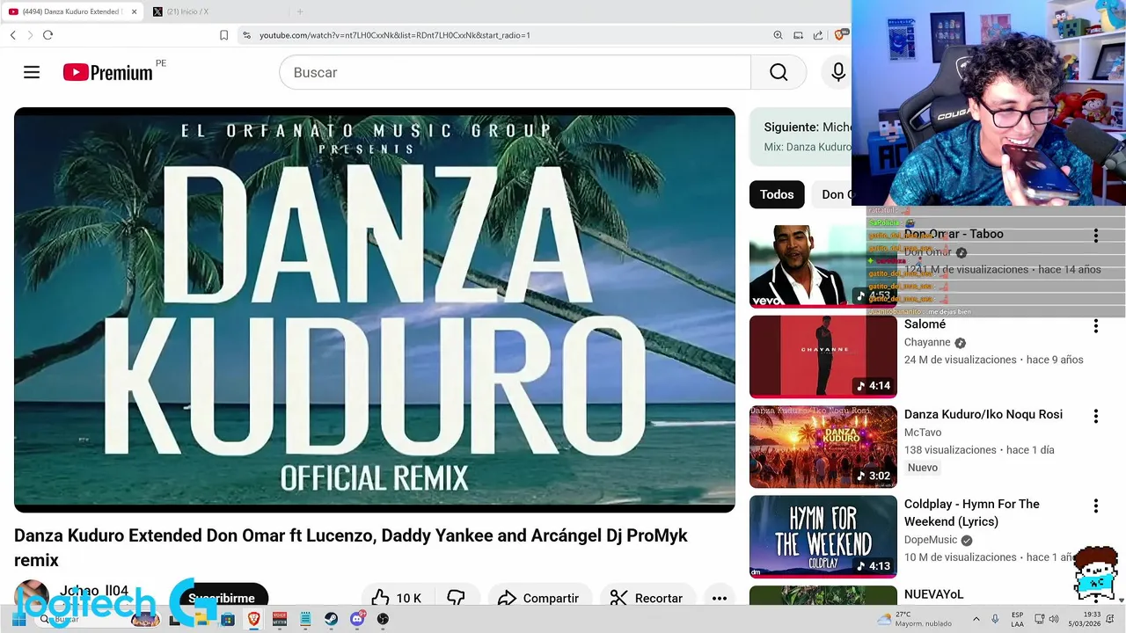This screenshot has height=633, width=1126.
Task: Click the main video title text
Action: pos(350,548)
